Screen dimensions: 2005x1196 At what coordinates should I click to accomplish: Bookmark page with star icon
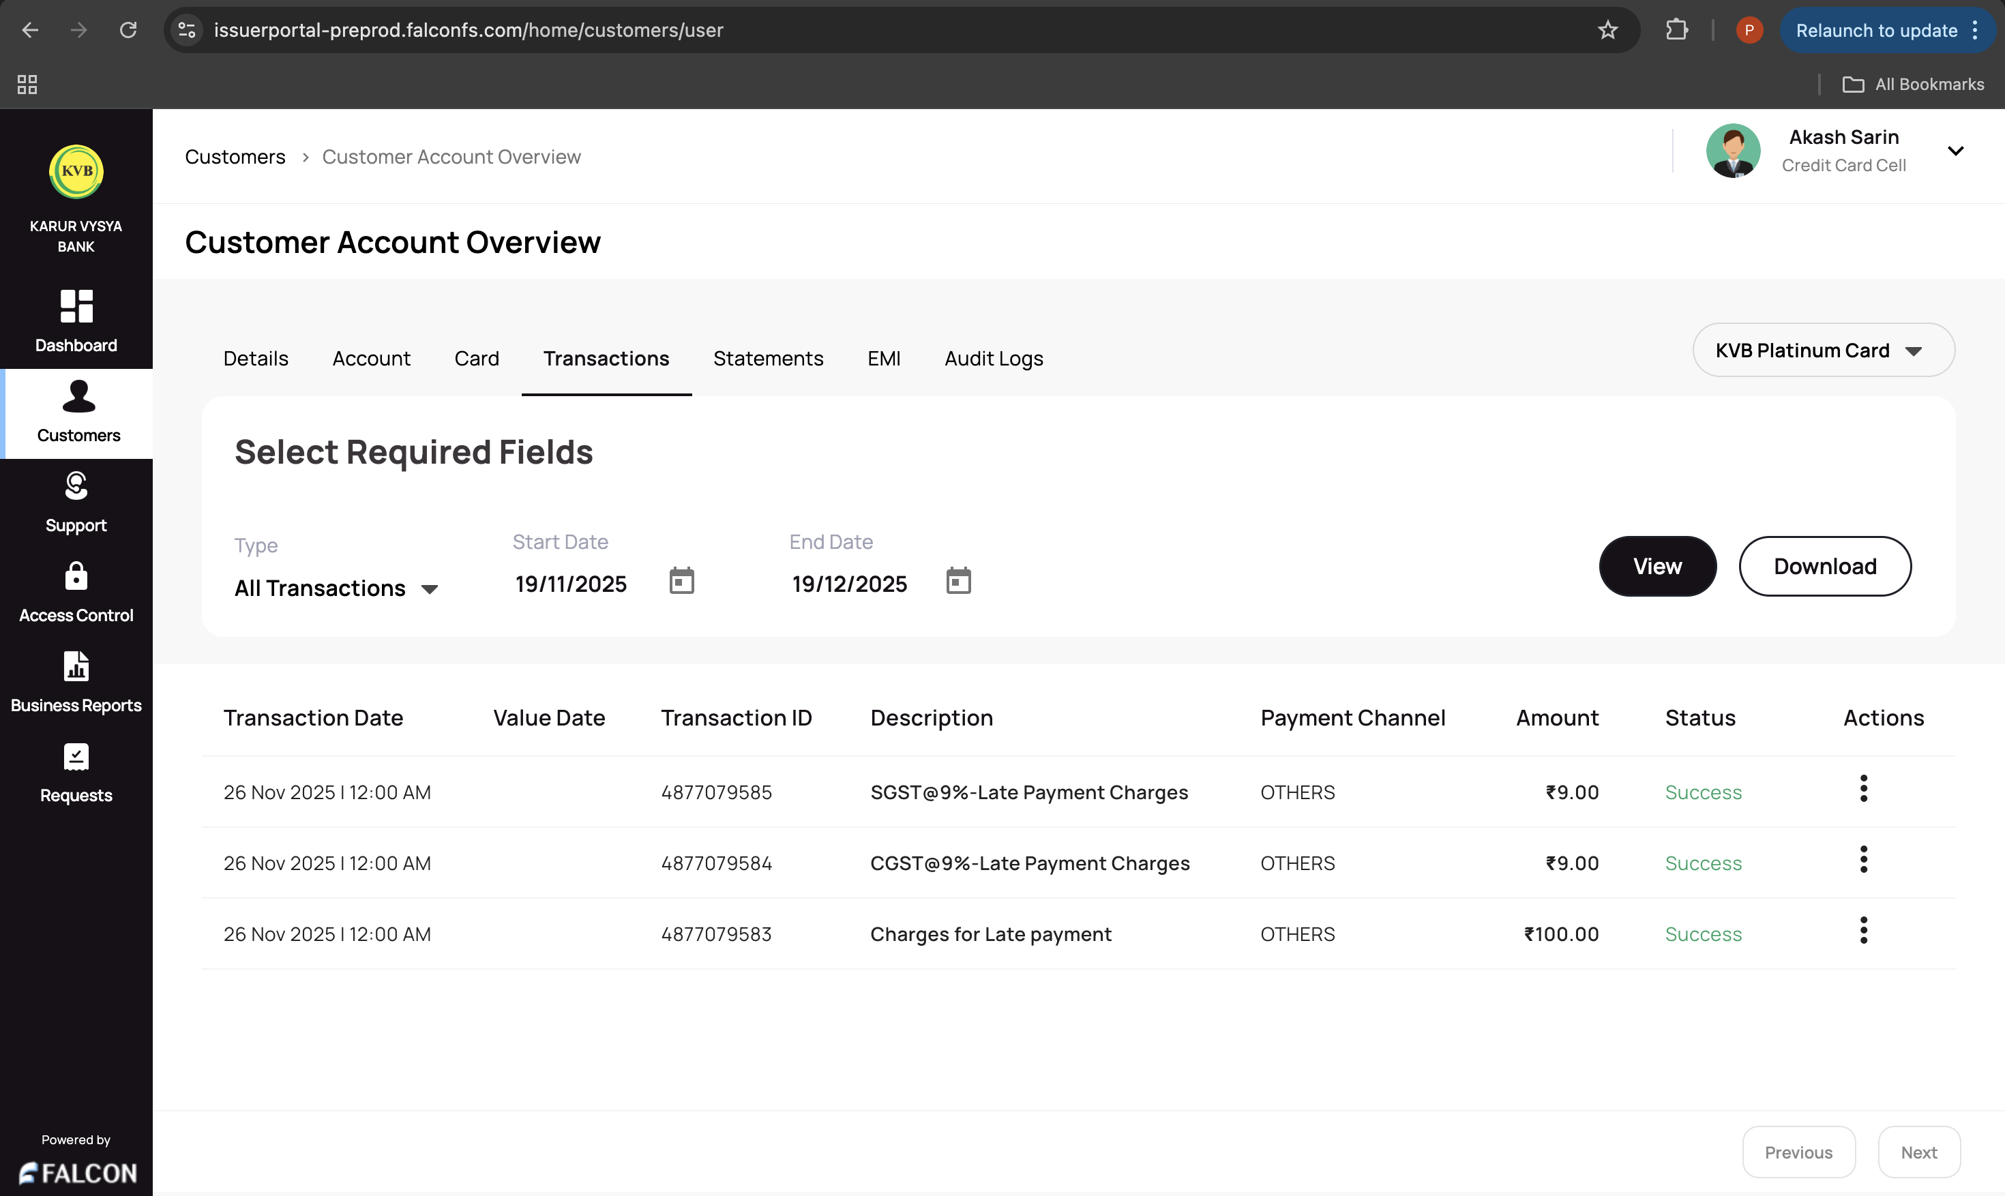(x=1607, y=31)
